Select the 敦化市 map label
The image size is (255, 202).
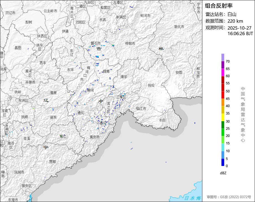179,27
